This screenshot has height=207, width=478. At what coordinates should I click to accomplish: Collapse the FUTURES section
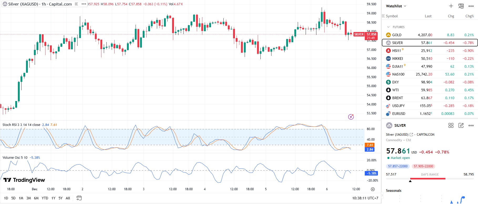[388, 27]
